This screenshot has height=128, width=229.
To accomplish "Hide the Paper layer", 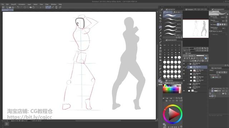I will coord(184,91).
